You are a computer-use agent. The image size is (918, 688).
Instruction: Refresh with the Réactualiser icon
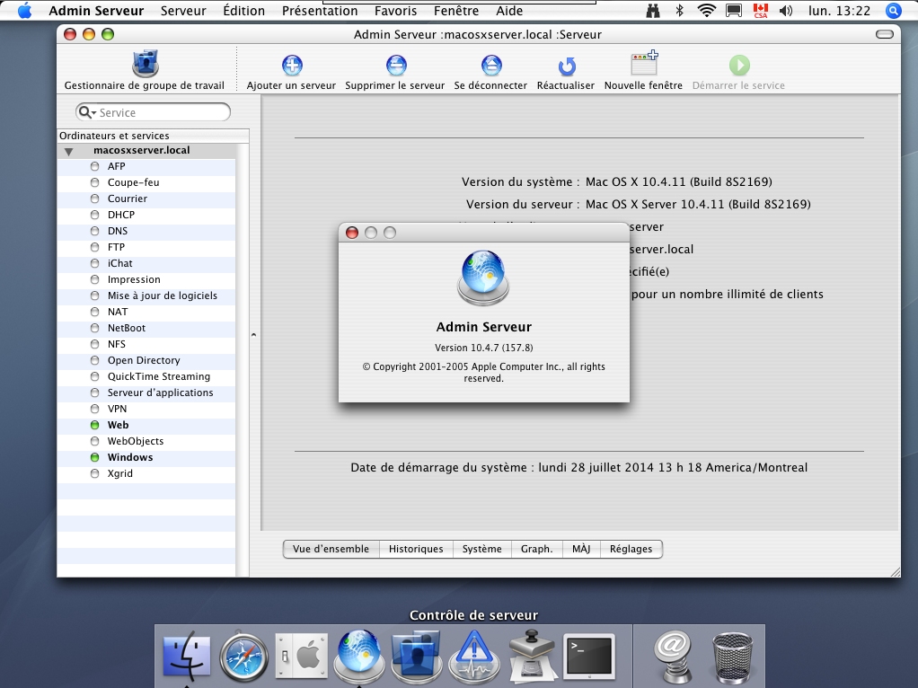[566, 66]
